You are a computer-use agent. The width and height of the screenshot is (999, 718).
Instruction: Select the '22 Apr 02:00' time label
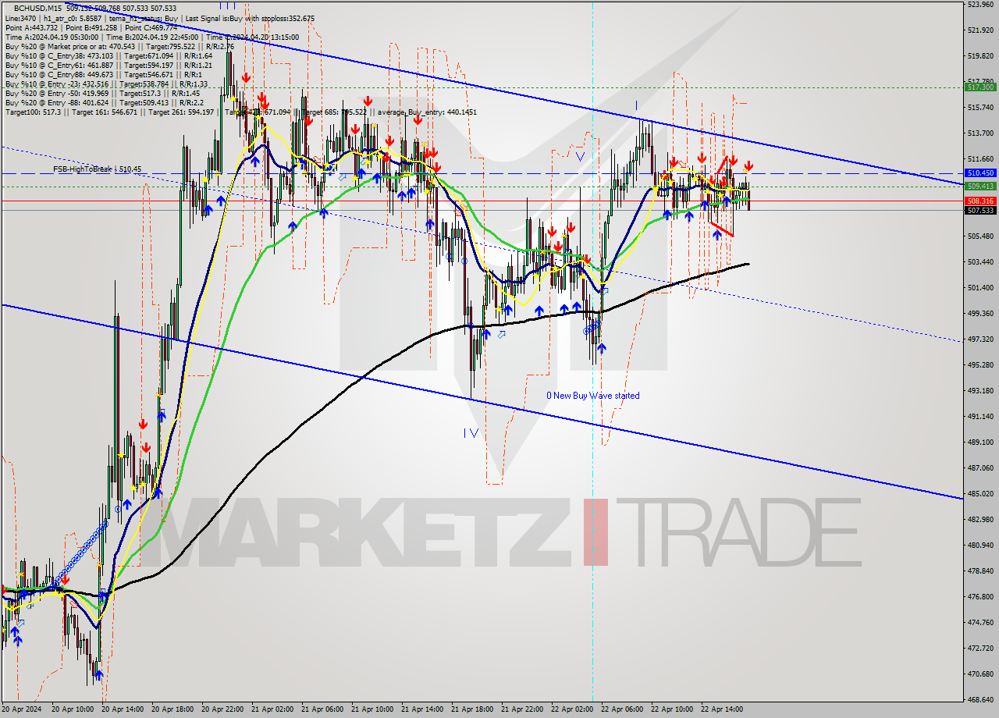[573, 710]
